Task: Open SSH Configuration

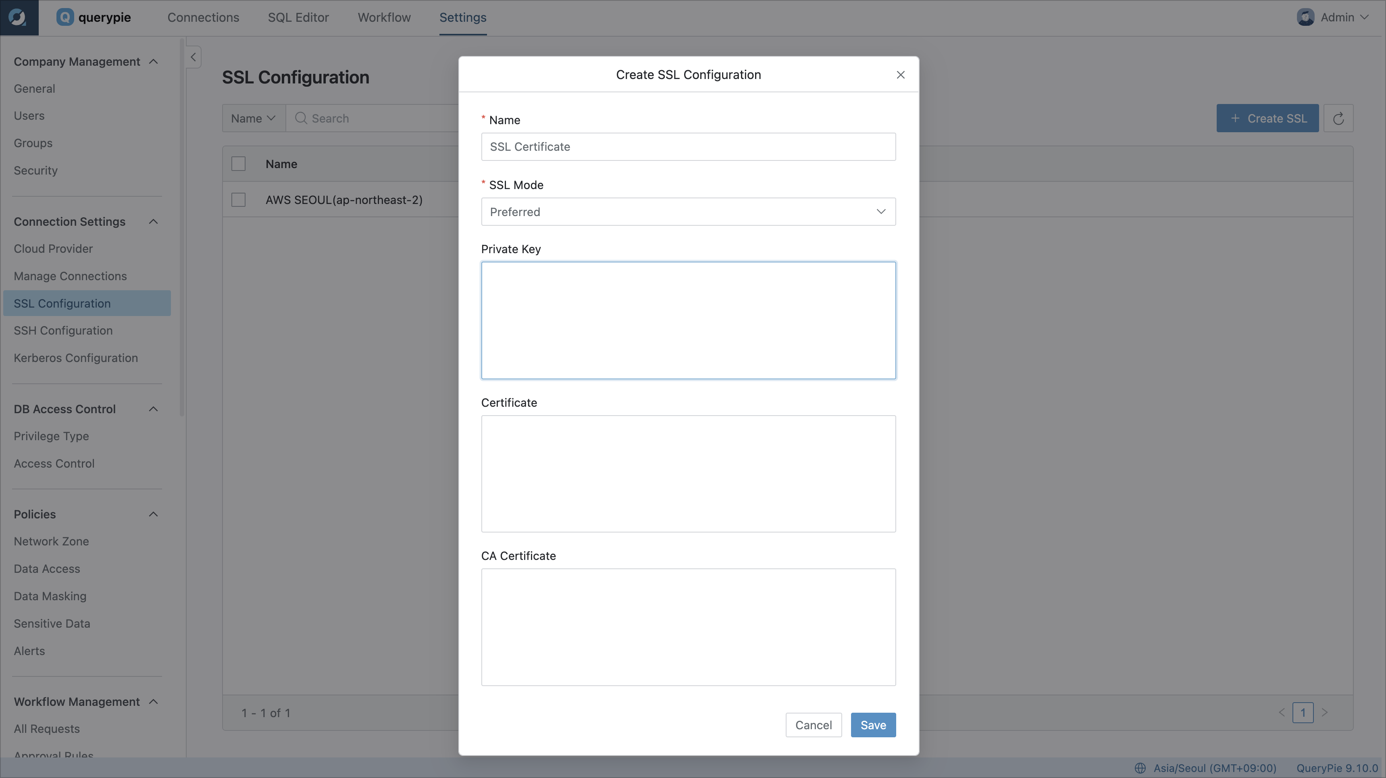Action: point(63,331)
